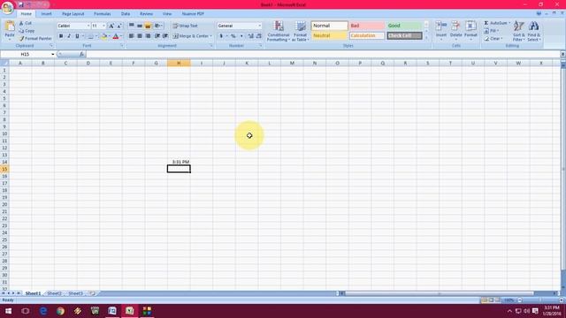Open Sort & Filter menu
Viewport: 566px width, 318px height.
click(x=519, y=31)
